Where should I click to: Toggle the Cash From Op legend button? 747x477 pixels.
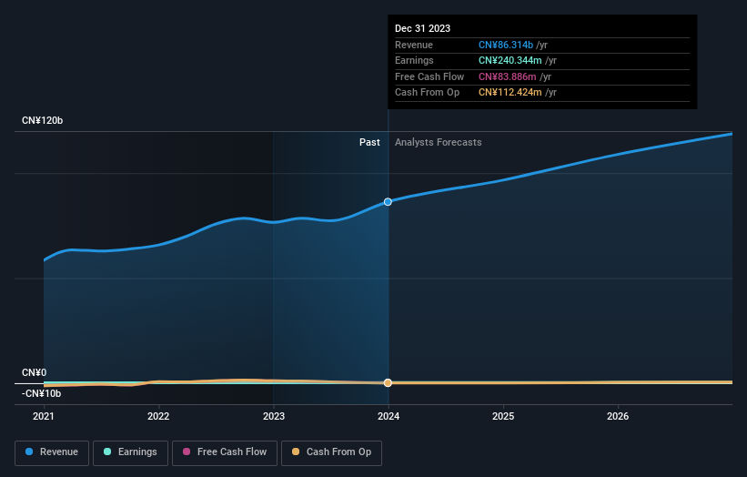[x=331, y=452]
